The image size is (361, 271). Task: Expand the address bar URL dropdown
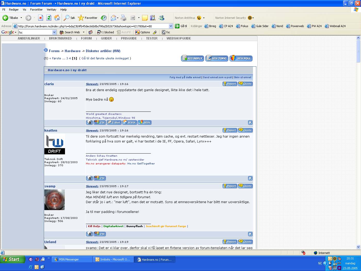171,26
